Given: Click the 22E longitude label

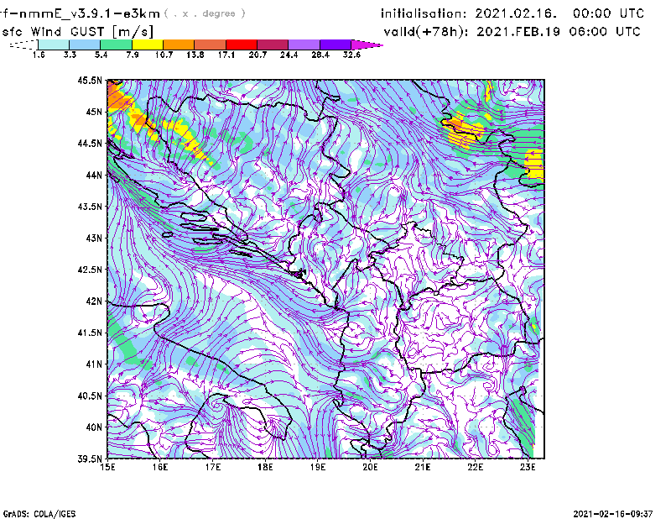Looking at the screenshot, I should (x=475, y=467).
